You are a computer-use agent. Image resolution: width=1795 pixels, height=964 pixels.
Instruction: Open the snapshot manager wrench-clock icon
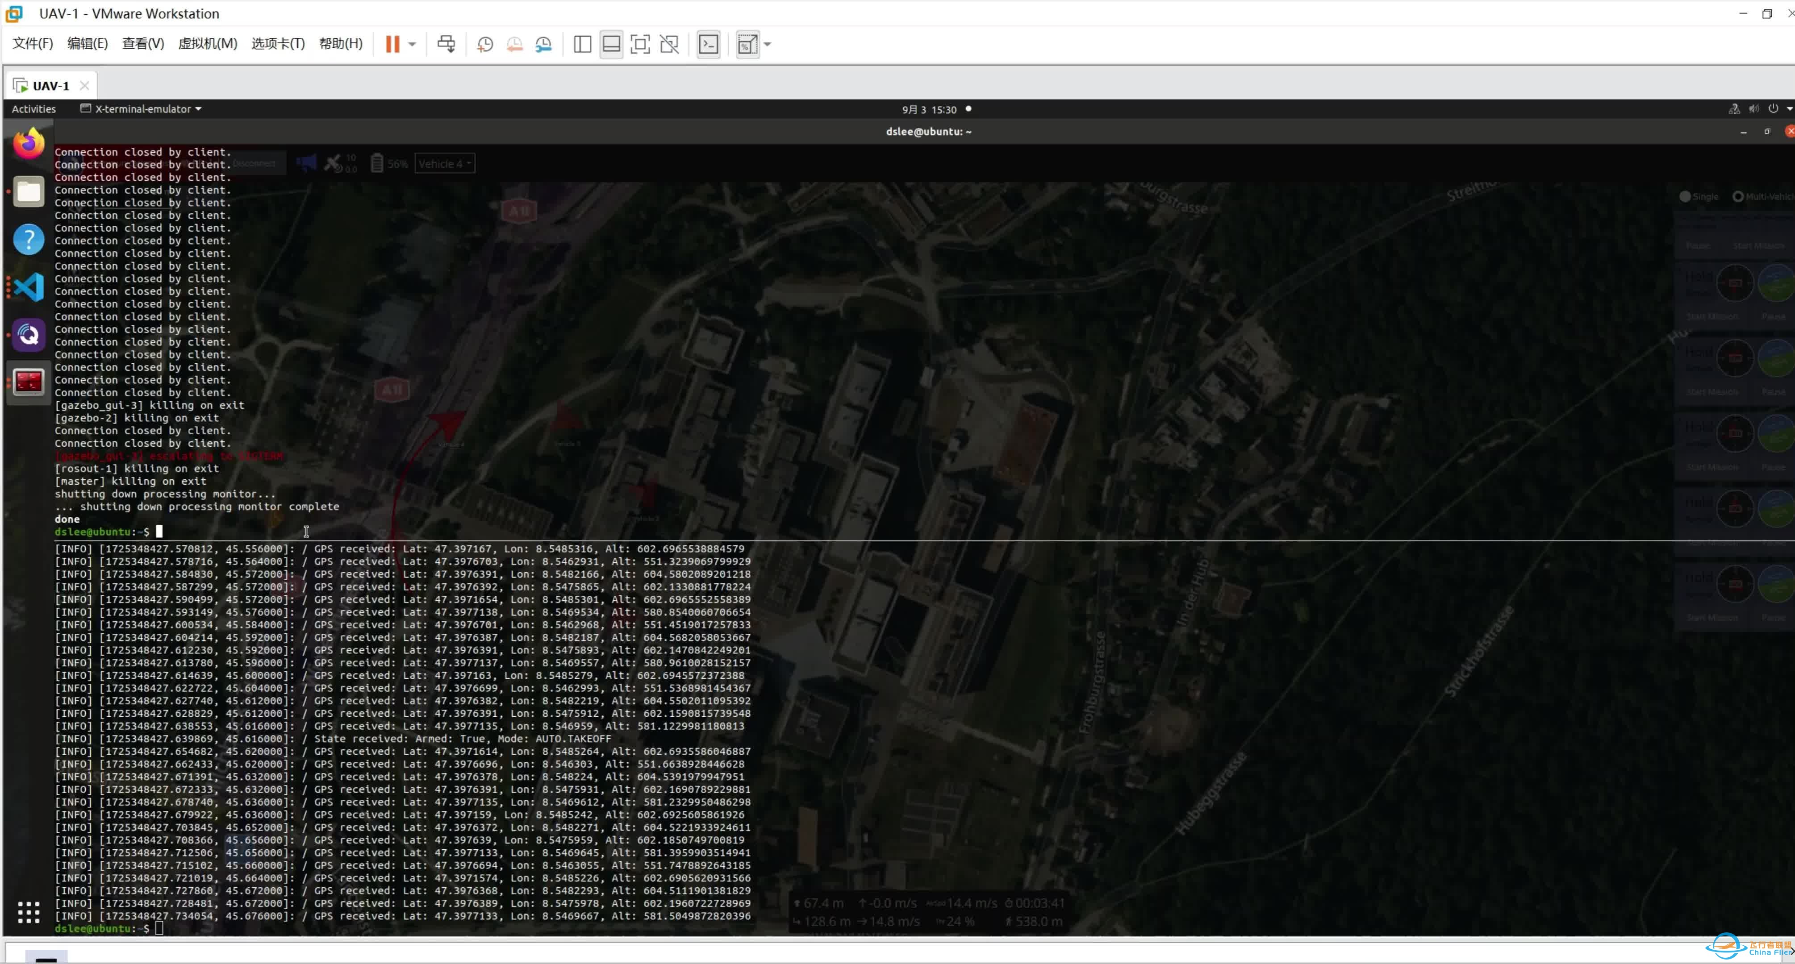click(543, 45)
